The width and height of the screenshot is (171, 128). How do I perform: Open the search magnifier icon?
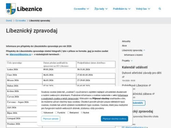[160, 9]
